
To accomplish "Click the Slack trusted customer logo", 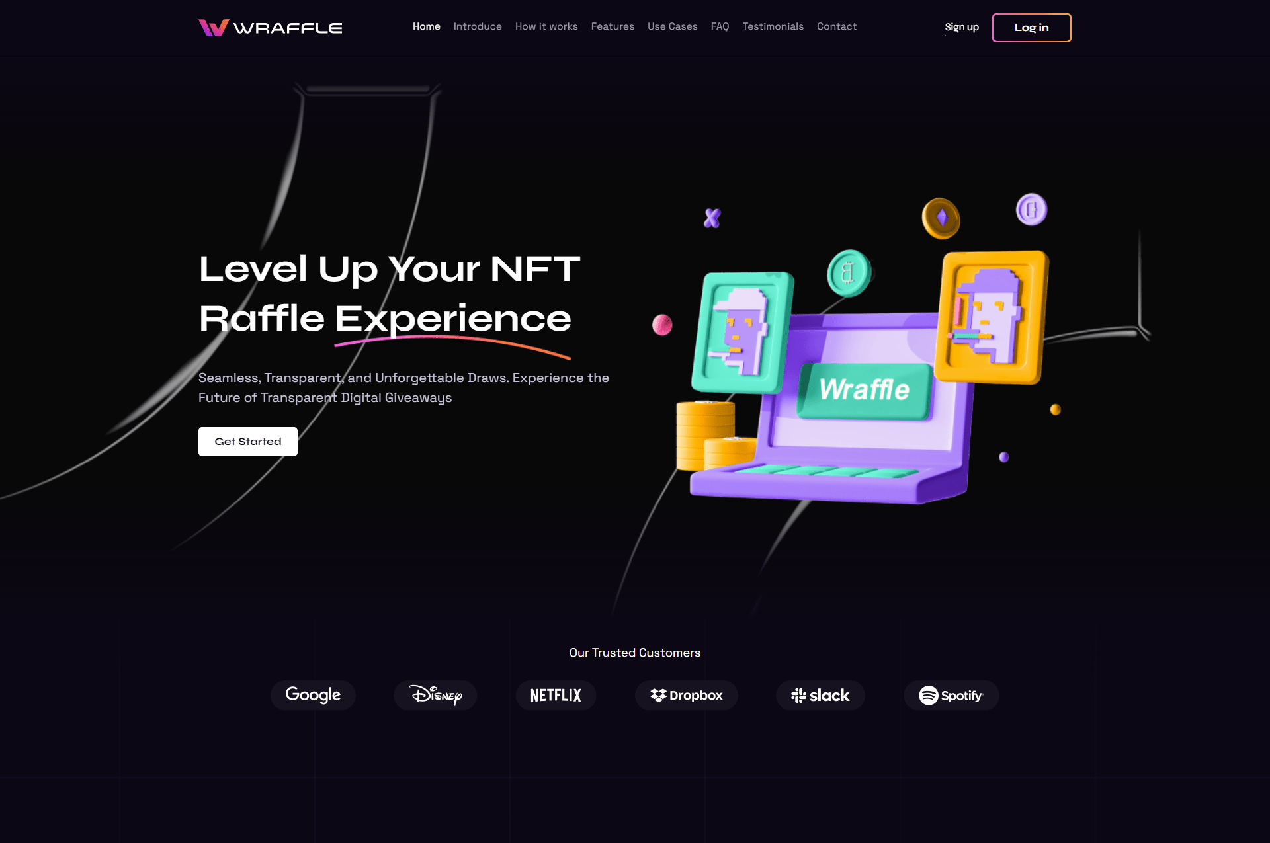I will click(820, 696).
